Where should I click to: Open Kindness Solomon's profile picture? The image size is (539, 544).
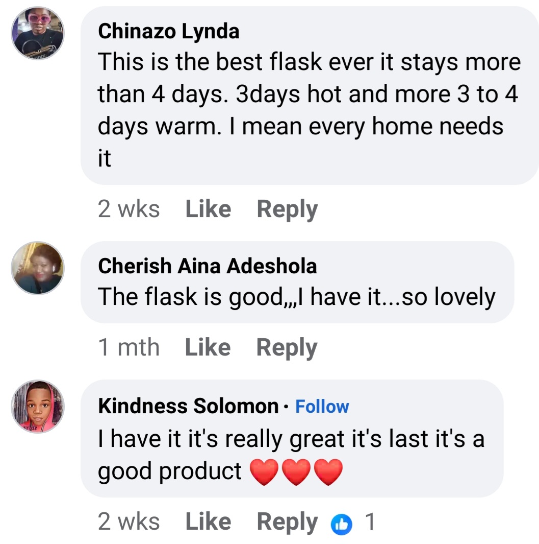point(38,407)
